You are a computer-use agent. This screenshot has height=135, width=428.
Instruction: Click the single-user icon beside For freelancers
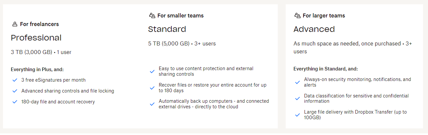(15, 24)
